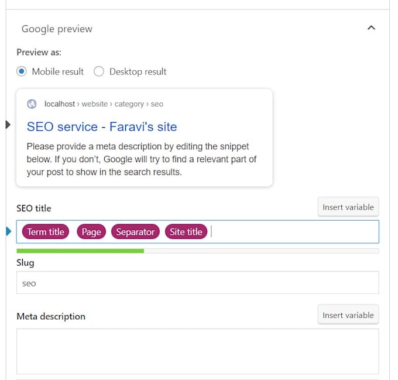Click the Site title variable tag
Viewport: 398px width, 380px height.
tap(186, 232)
